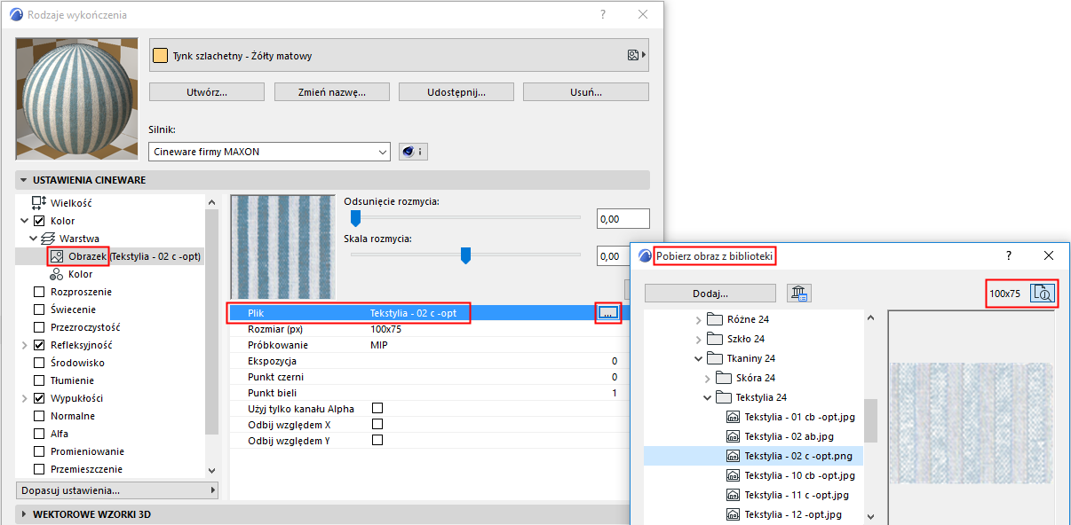This screenshot has height=525, width=1071.
Task: Collapse the Tkaniny 24 folder
Action: tap(698, 358)
